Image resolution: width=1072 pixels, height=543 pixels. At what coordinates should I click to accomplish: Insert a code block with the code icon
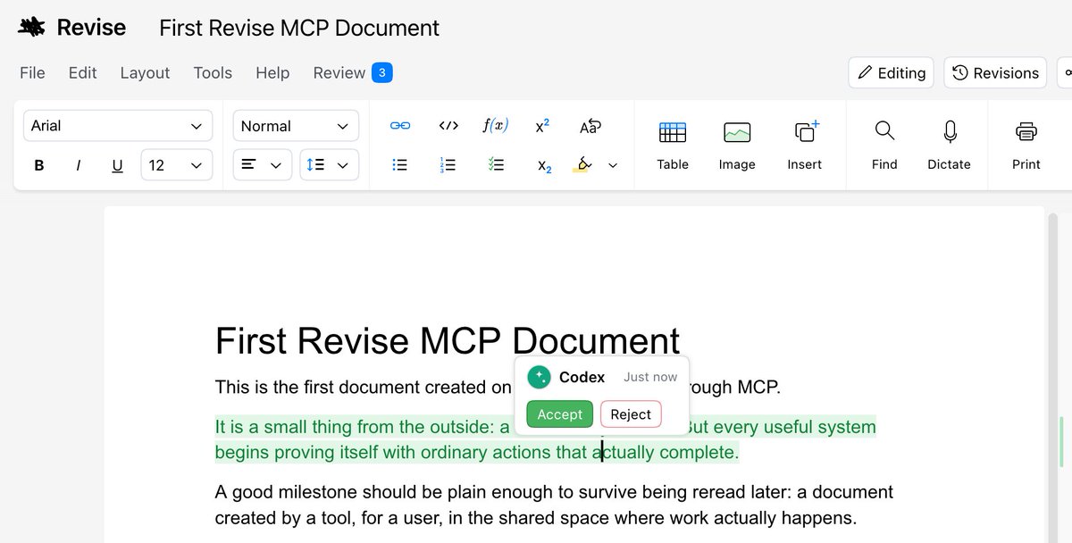[x=448, y=126]
